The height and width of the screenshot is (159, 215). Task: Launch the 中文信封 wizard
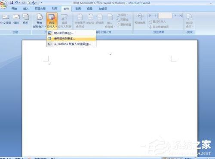[6, 19]
